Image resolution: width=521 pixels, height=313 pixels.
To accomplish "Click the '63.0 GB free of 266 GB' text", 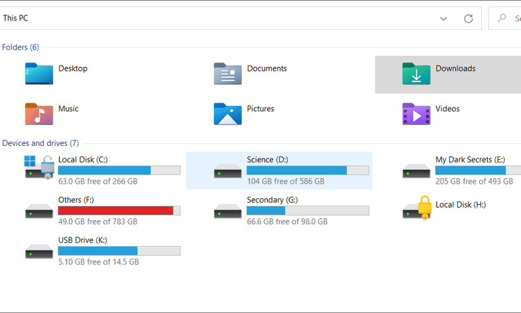I will [98, 182].
